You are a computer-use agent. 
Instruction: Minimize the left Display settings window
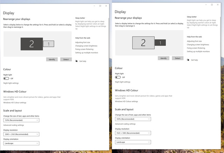[x=94, y=6]
